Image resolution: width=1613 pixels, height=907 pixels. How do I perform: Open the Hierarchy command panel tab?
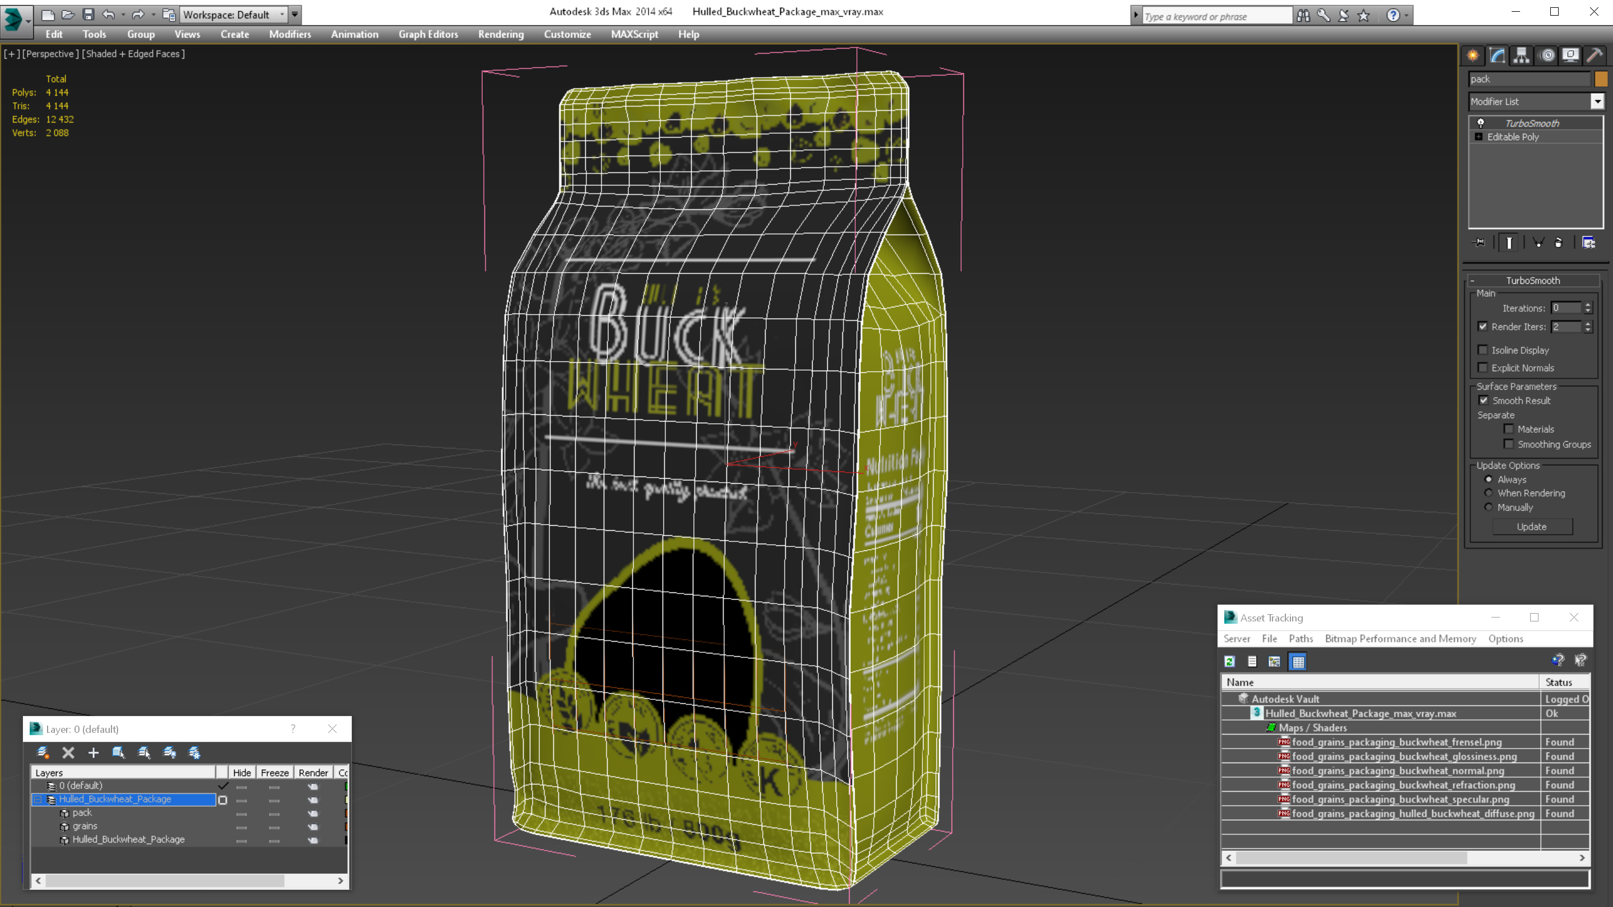click(1522, 56)
